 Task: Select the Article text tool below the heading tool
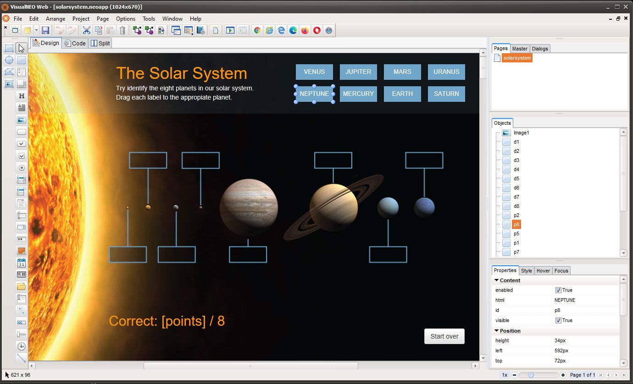[x=21, y=108]
